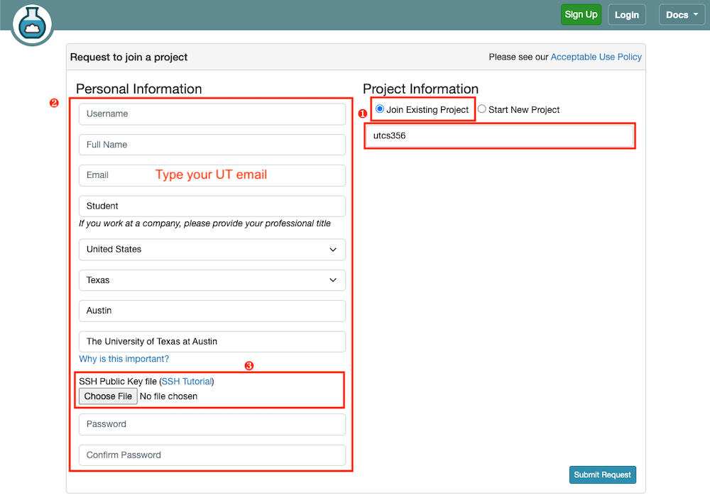710x500 pixels.
Task: Click the Username input field
Action: coord(212,113)
